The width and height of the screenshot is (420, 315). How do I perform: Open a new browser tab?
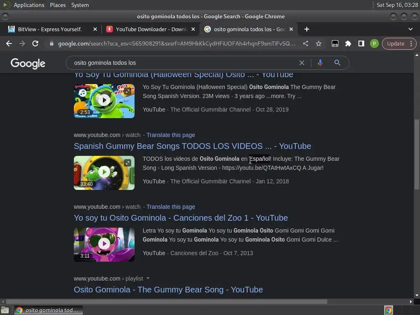coord(307,29)
